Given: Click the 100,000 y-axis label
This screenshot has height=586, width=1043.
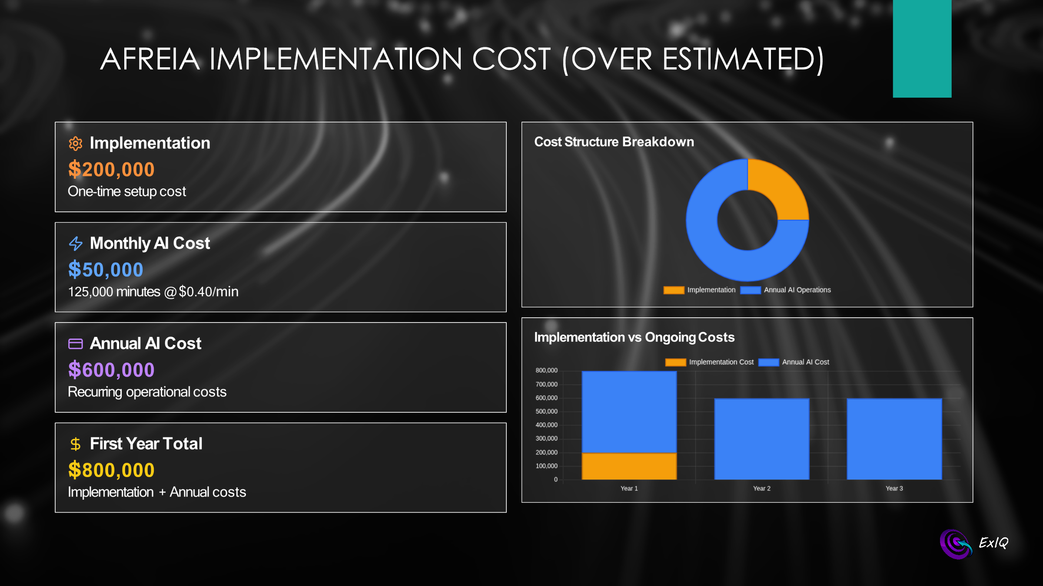Looking at the screenshot, I should [x=546, y=466].
